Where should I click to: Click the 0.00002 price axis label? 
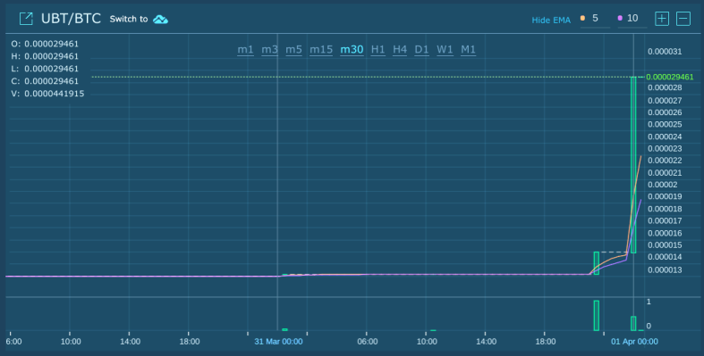[662, 185]
